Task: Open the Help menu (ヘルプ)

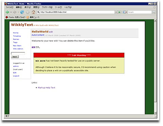Action: pos(68,7)
